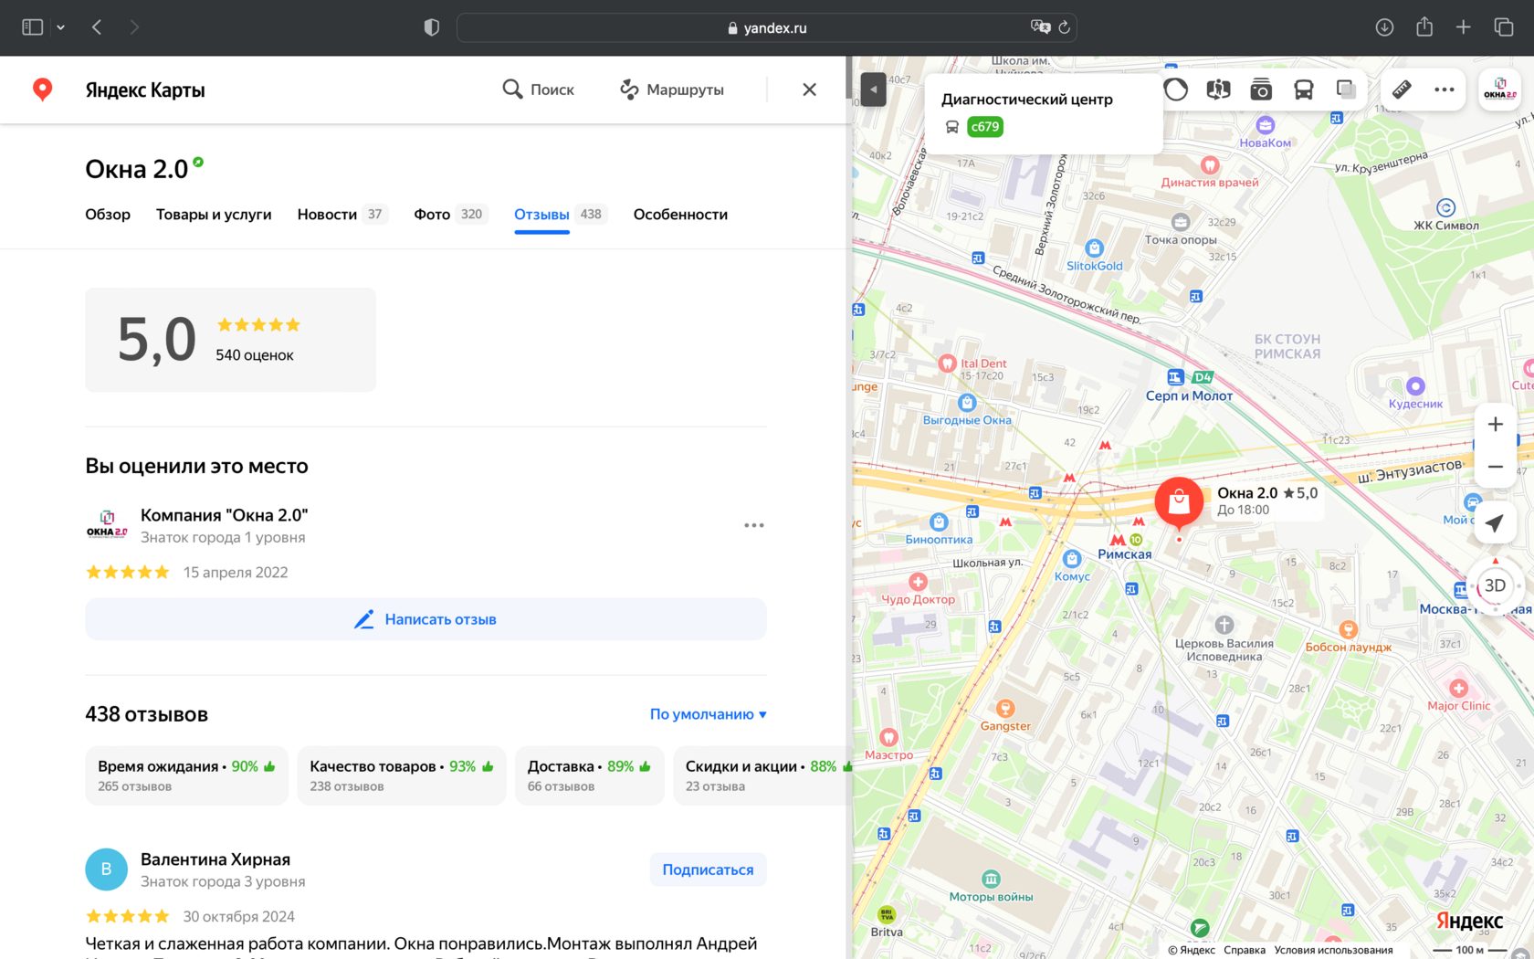The width and height of the screenshot is (1534, 959).
Task: Open a new Safari tab
Action: [x=1464, y=27]
